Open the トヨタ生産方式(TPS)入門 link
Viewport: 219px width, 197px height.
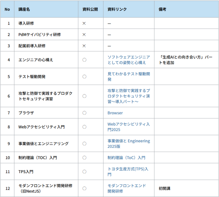pos(128,171)
